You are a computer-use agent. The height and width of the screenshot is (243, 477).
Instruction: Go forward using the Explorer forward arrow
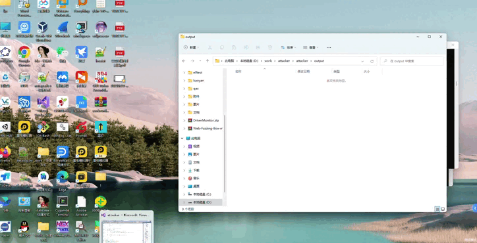click(x=192, y=61)
